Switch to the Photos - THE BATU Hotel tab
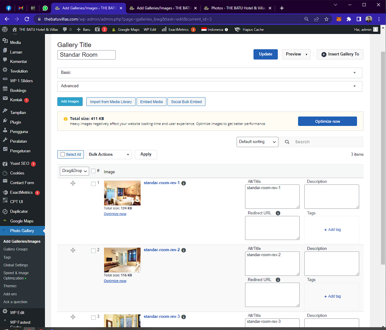 click(237, 8)
